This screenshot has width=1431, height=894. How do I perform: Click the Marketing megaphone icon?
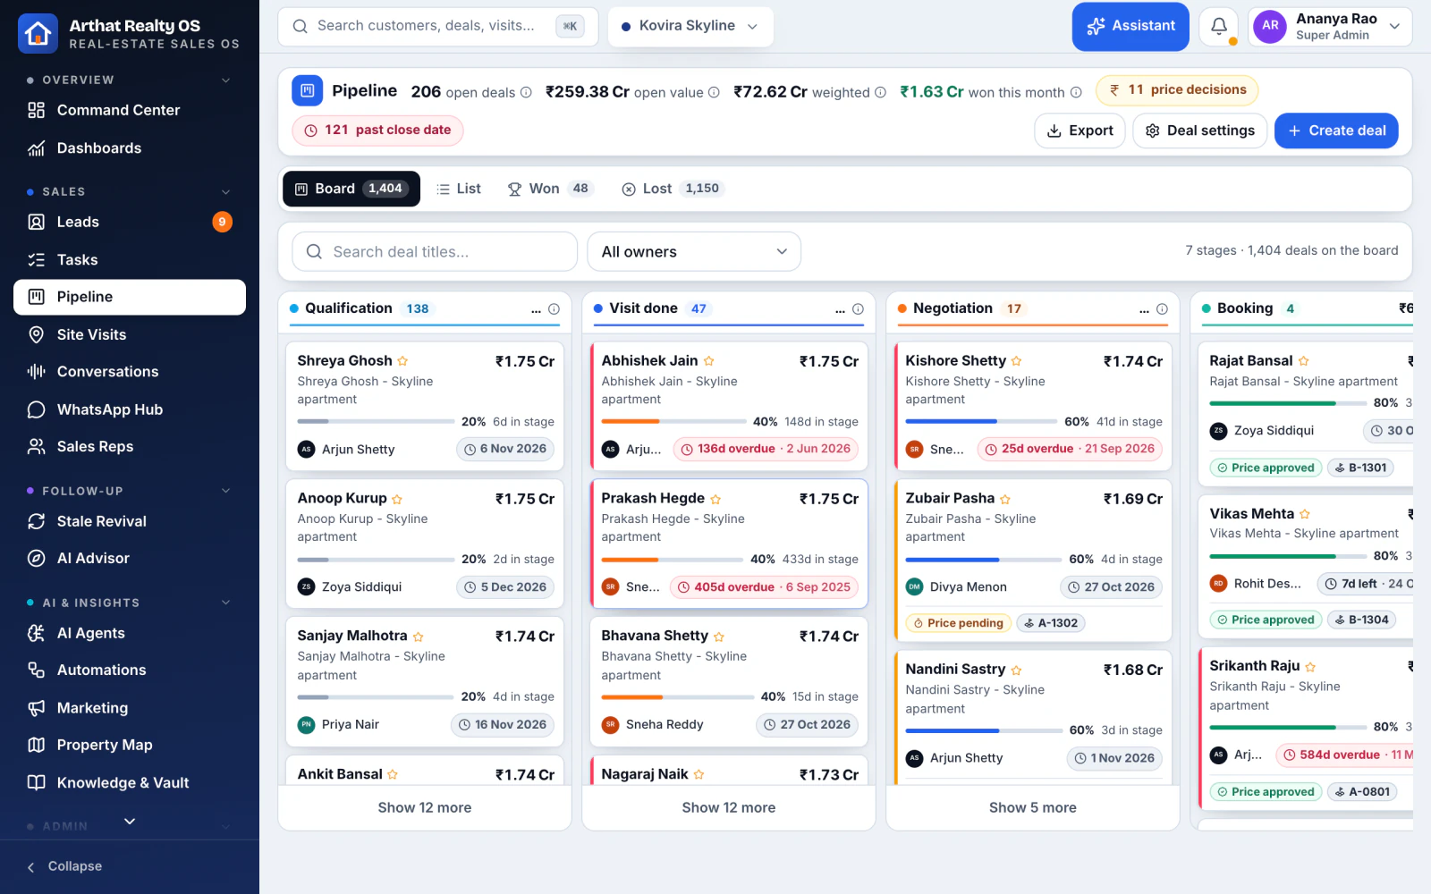tap(36, 708)
